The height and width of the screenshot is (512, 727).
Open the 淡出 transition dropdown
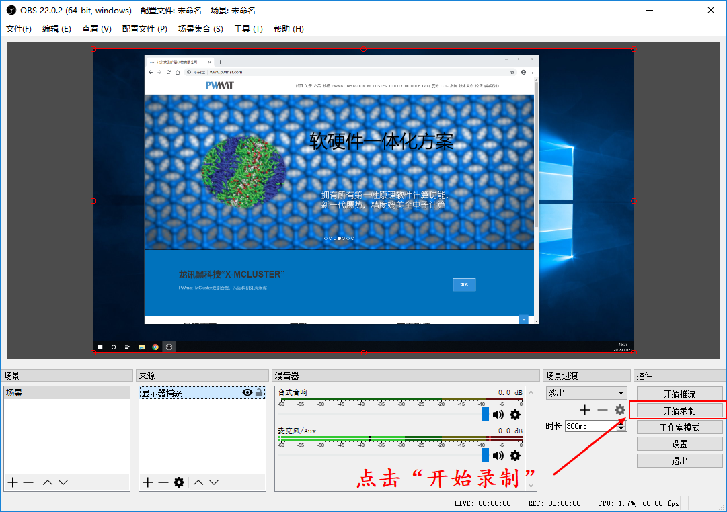tap(586, 393)
